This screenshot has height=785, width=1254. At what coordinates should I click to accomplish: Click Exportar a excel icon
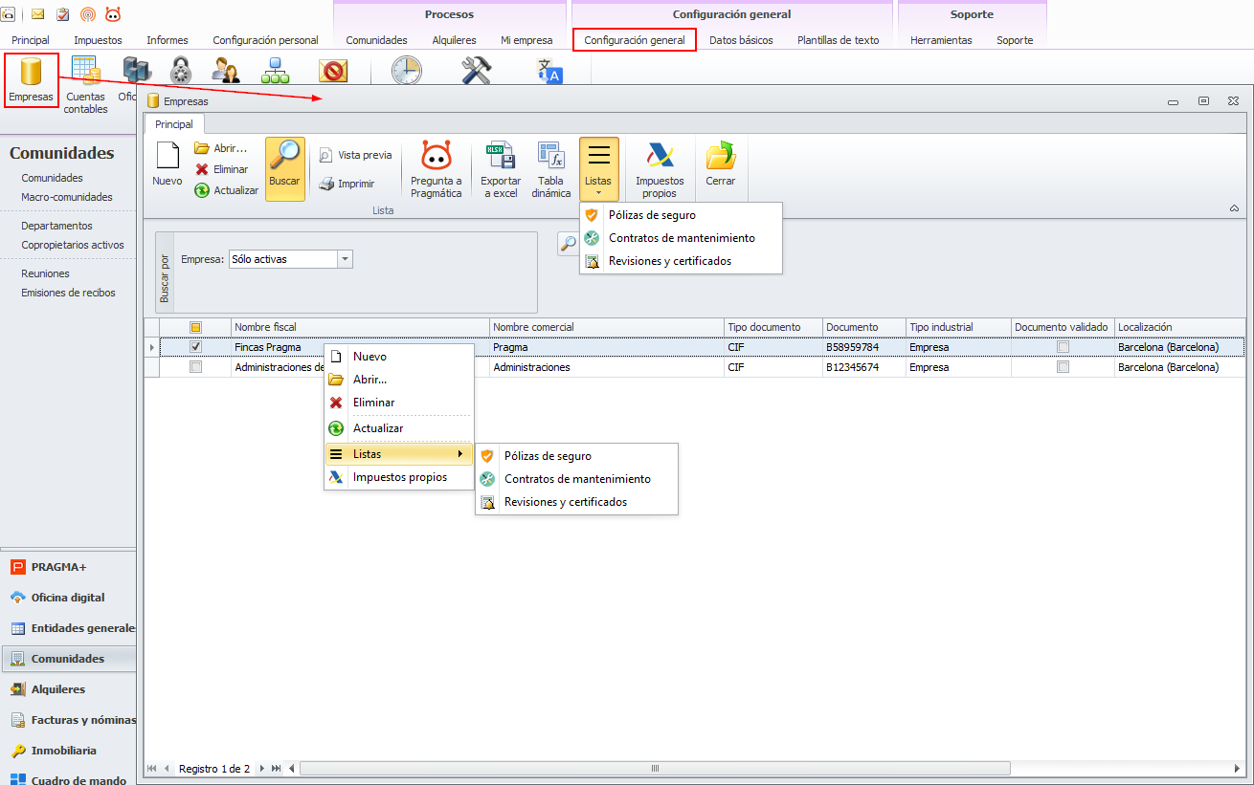tap(500, 158)
